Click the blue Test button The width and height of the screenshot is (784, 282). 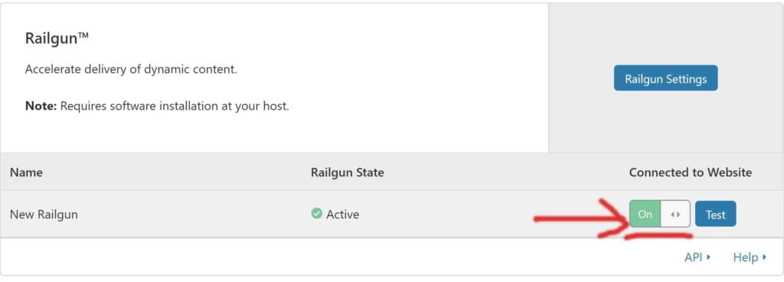716,214
